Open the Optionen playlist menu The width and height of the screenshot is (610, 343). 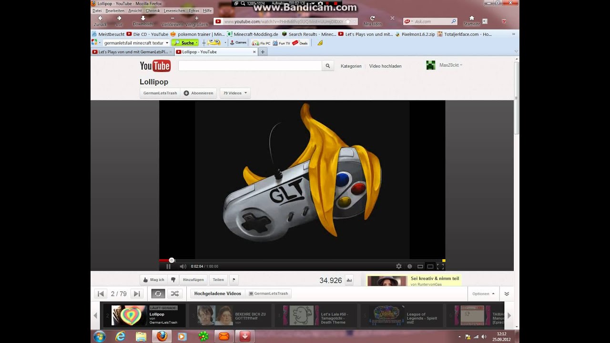(x=484, y=294)
